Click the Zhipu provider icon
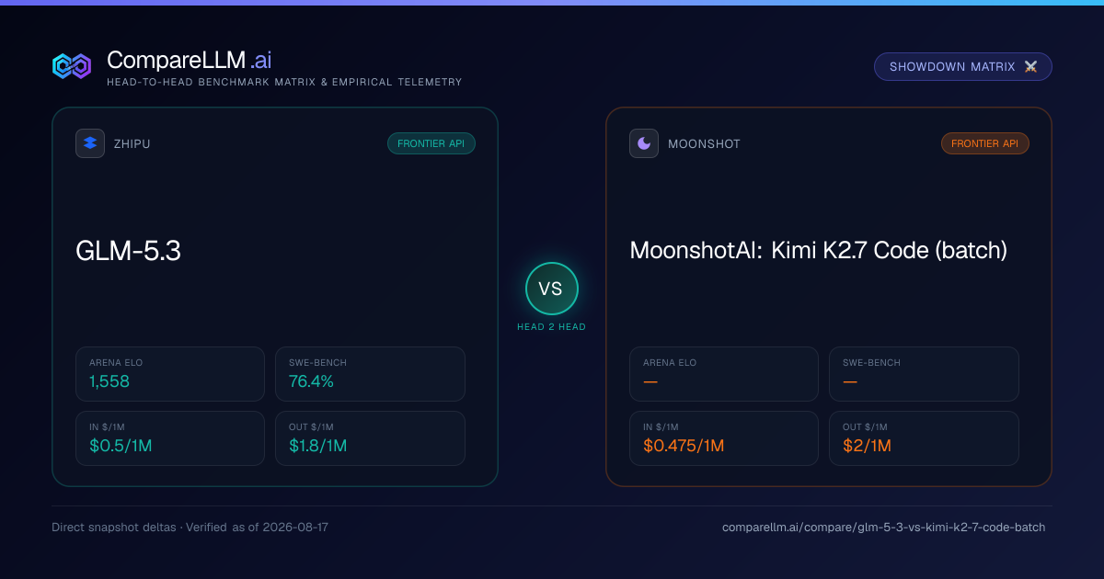Viewport: 1104px width, 579px height. tap(90, 143)
